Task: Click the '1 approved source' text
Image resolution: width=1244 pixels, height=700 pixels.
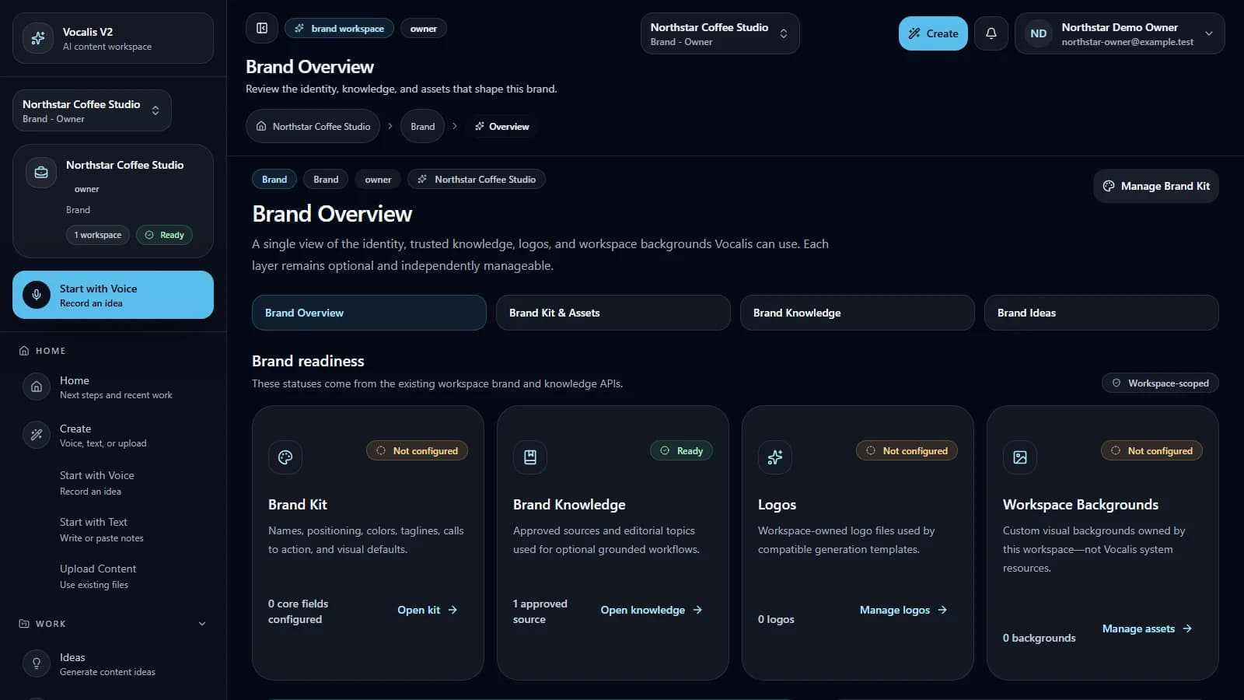Action: click(540, 611)
